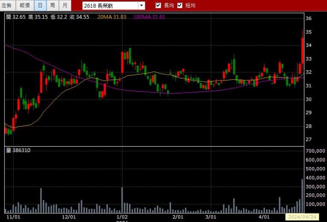The height and width of the screenshot is (222, 327).
Task: Switch to the 走勢 trend tab
Action: 8,5
